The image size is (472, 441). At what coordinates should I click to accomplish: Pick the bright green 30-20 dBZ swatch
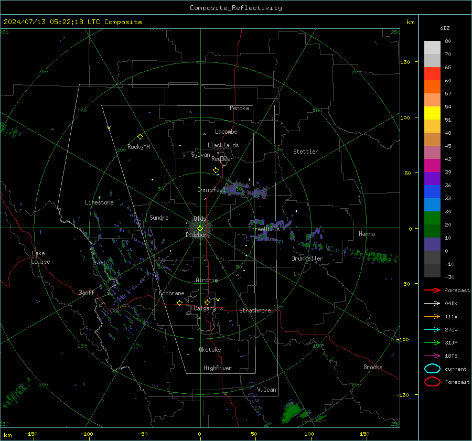click(x=432, y=218)
